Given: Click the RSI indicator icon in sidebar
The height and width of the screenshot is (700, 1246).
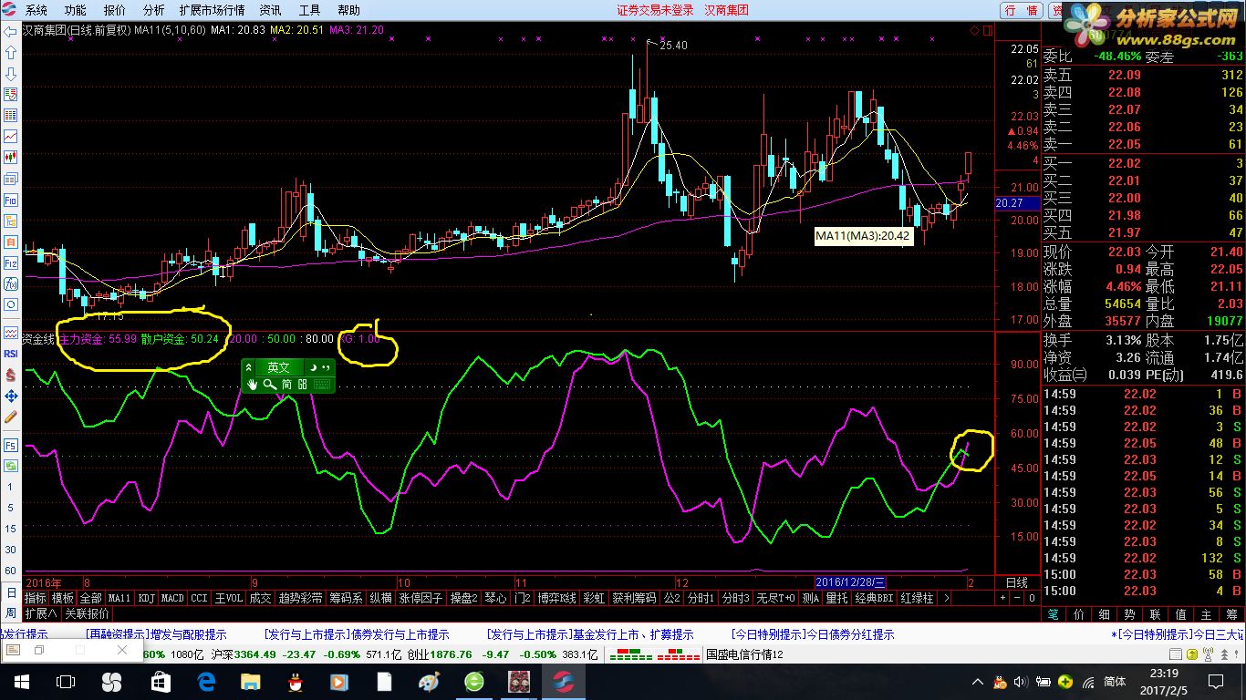Looking at the screenshot, I should [x=11, y=354].
